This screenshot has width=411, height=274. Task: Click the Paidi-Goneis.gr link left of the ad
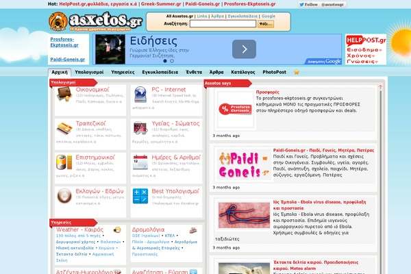point(68,60)
